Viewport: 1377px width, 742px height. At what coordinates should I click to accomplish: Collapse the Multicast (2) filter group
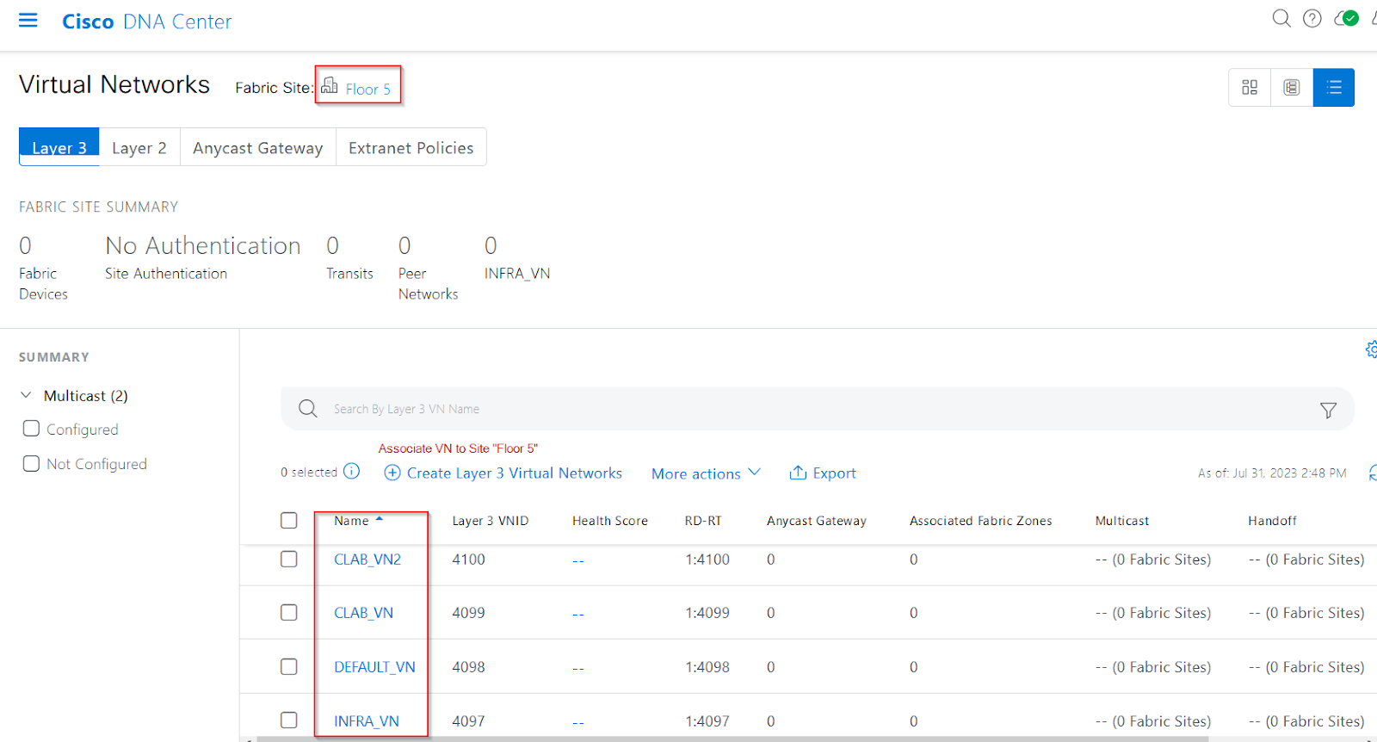tap(26, 395)
